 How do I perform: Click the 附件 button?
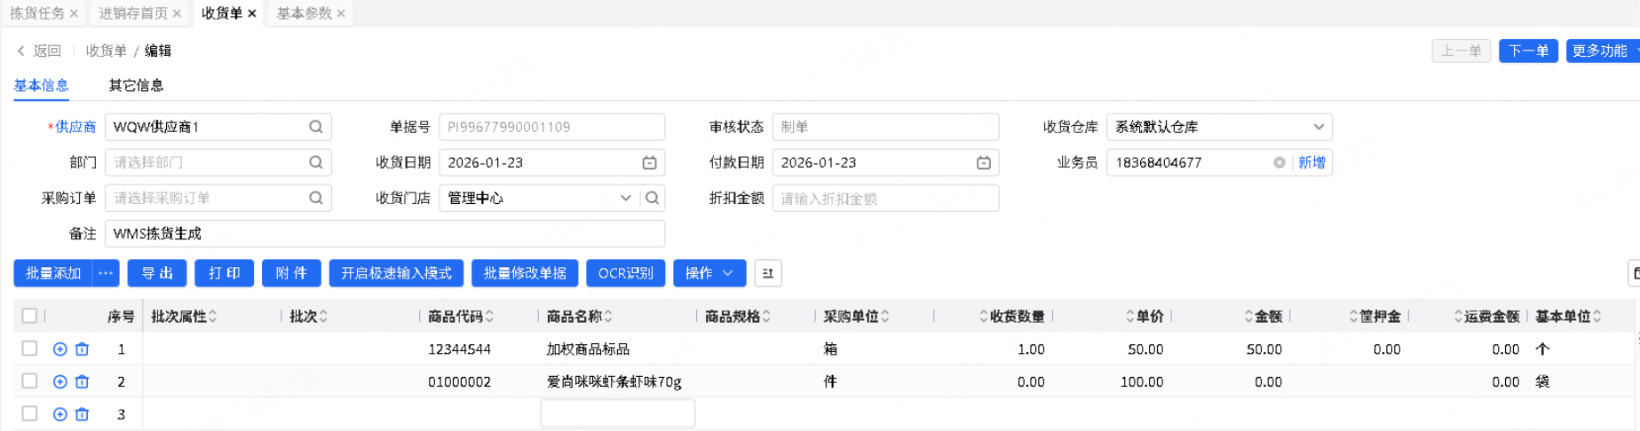[x=291, y=273]
